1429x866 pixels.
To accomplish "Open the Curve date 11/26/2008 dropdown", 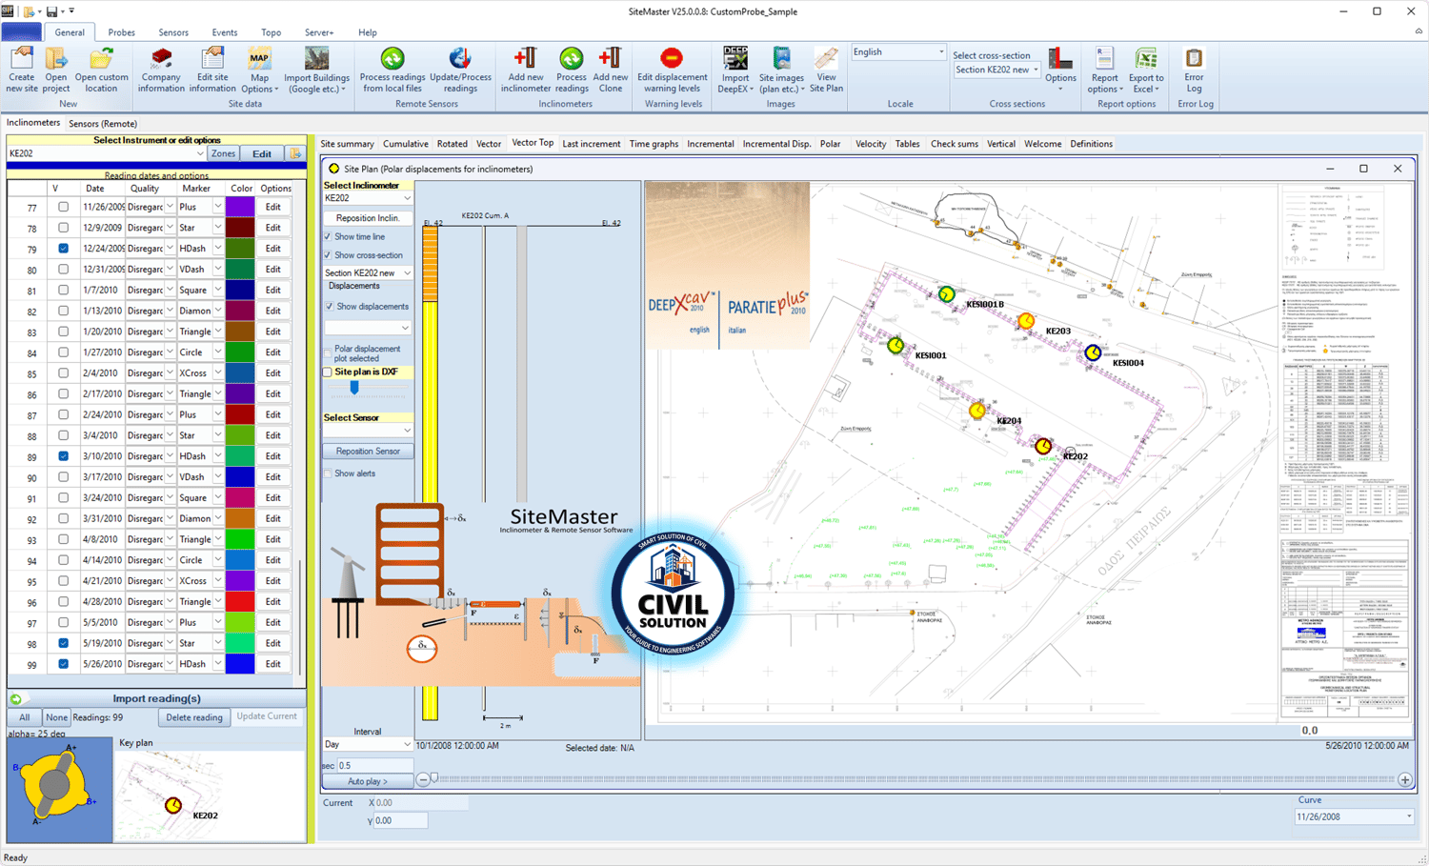I will coord(1409,816).
